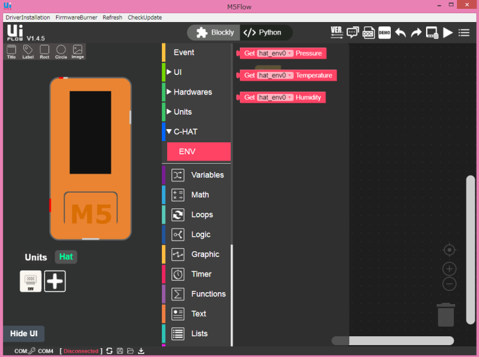Open the Math category
This screenshot has width=479, height=357.
click(196, 195)
